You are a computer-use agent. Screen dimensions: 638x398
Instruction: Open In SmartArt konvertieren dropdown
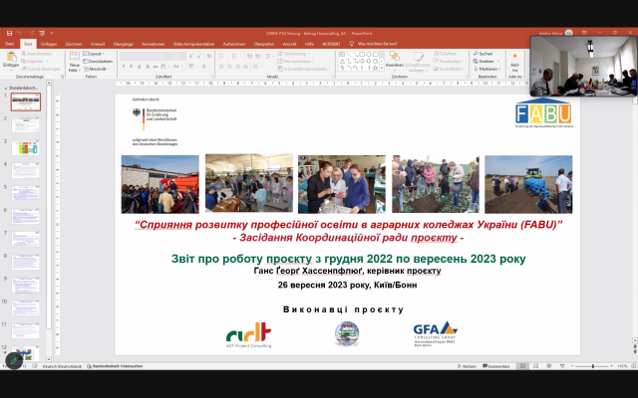(303, 69)
